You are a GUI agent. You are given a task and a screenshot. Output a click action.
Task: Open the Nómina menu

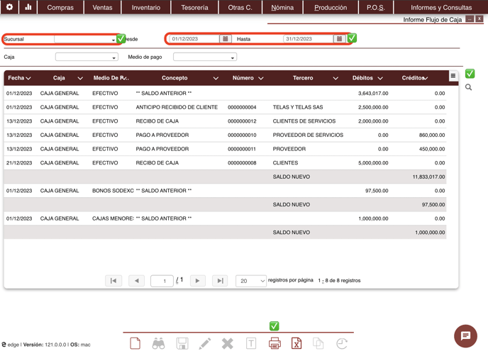[282, 8]
